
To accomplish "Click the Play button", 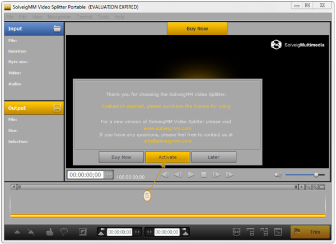I will click(x=191, y=175).
